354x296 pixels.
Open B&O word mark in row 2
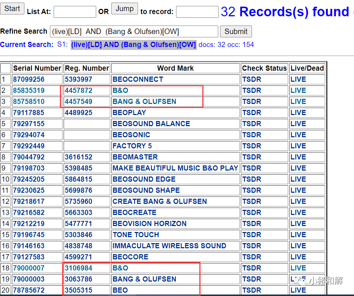coord(120,90)
